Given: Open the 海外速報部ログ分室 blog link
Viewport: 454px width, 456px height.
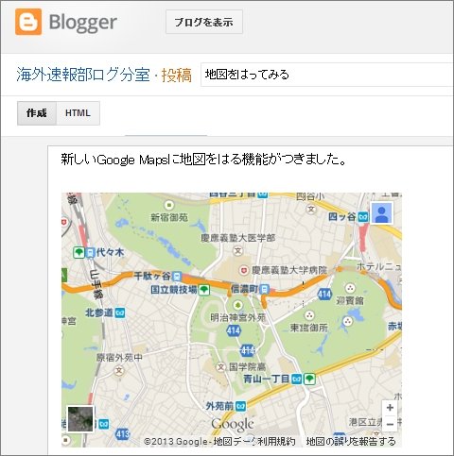Looking at the screenshot, I should 83,76.
